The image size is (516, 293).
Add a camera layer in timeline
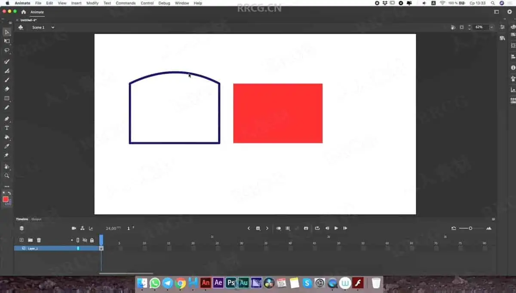click(x=74, y=228)
